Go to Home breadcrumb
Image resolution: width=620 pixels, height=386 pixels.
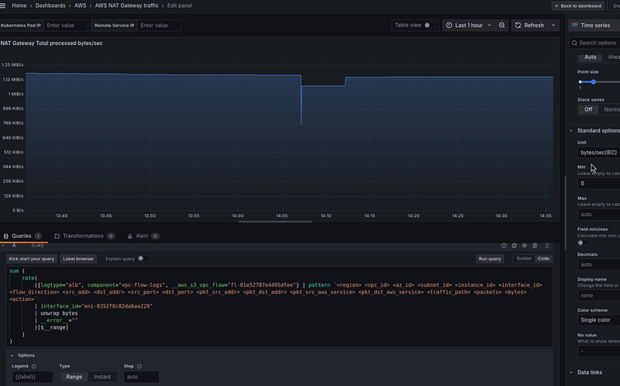pos(19,5)
